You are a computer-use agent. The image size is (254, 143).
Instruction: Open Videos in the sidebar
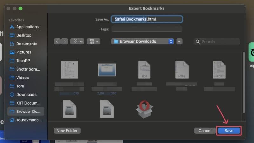[x=26, y=78]
